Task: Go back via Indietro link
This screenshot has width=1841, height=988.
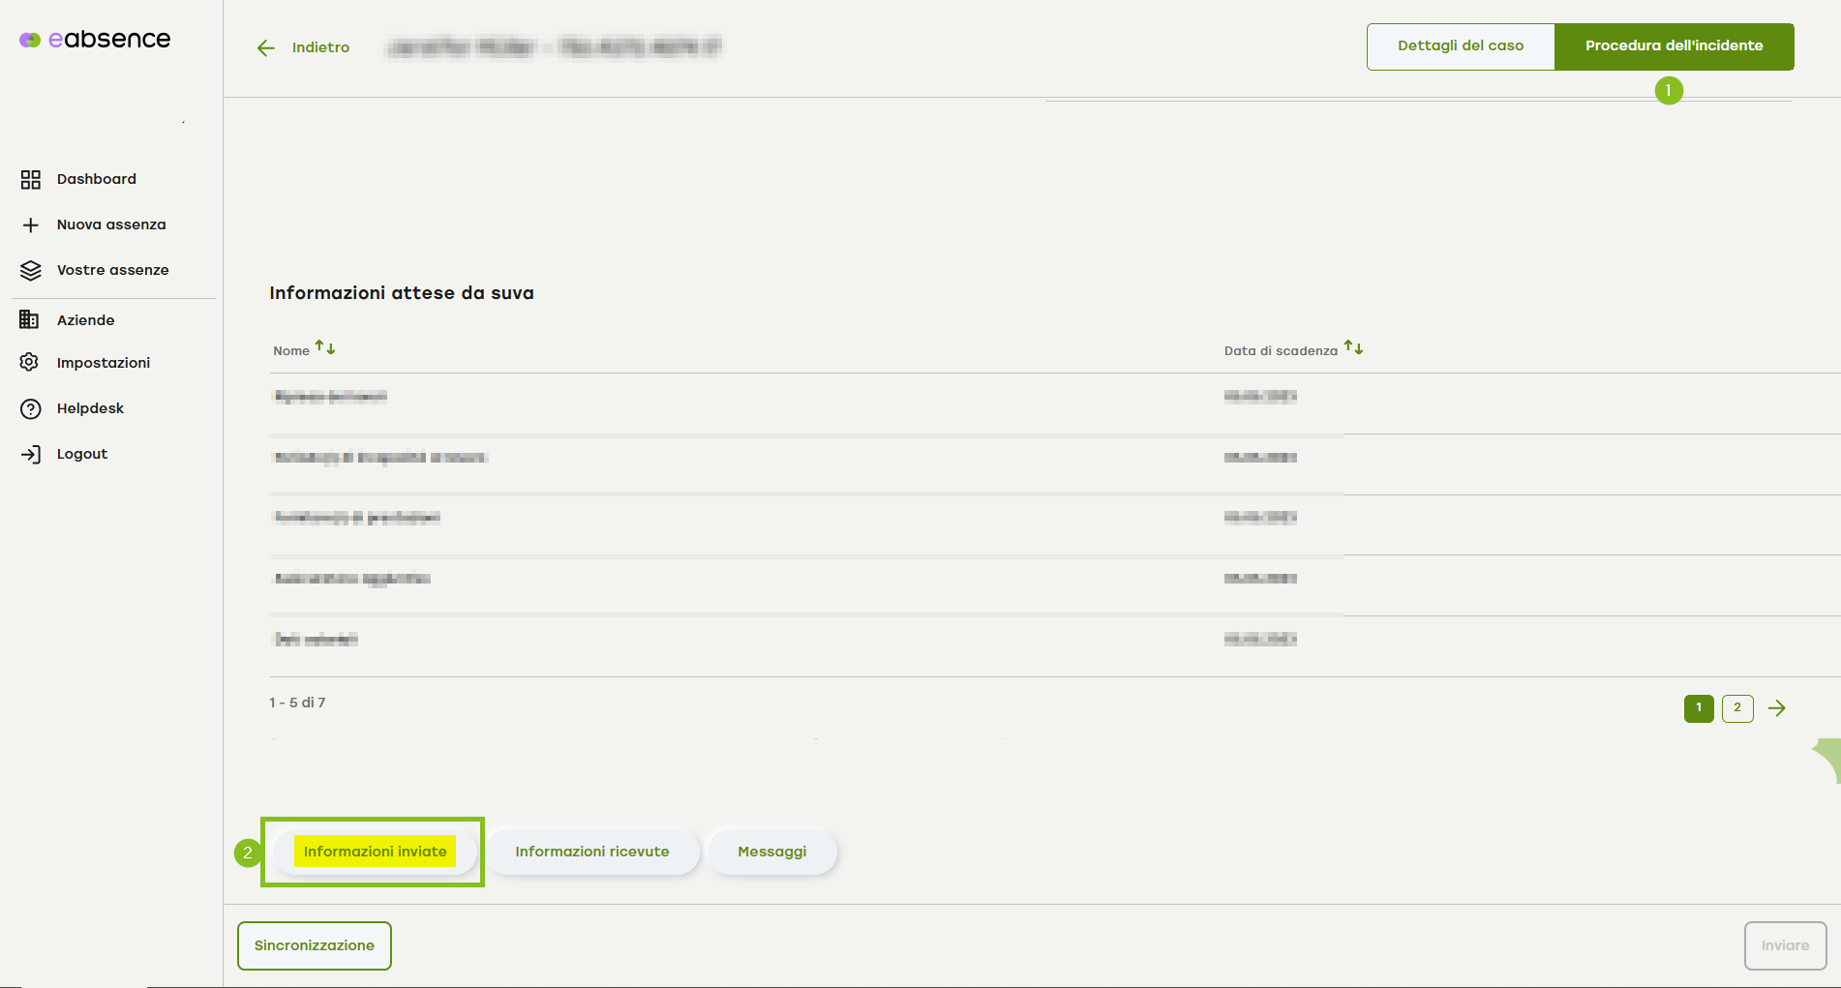Action: click(x=320, y=47)
